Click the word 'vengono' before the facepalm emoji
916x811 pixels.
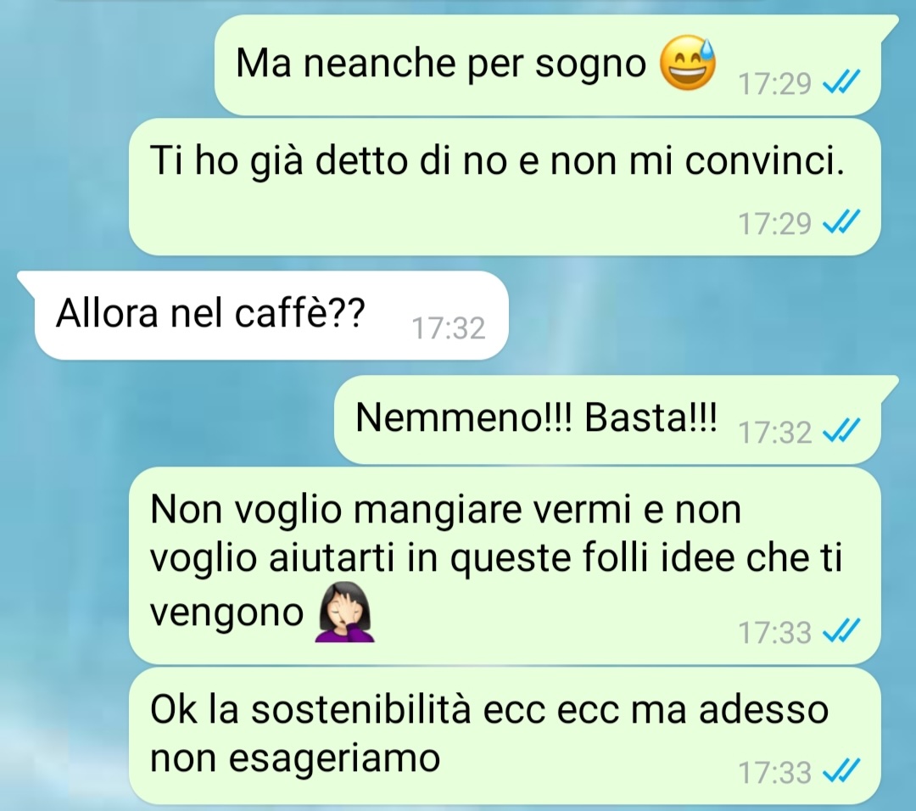tap(226, 613)
